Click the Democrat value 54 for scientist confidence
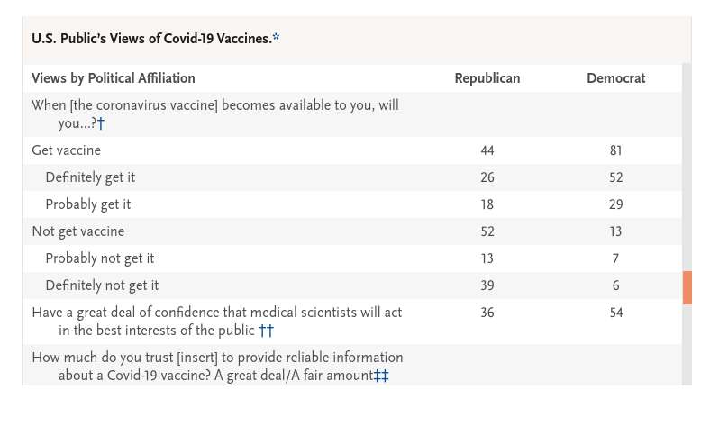 click(x=615, y=313)
